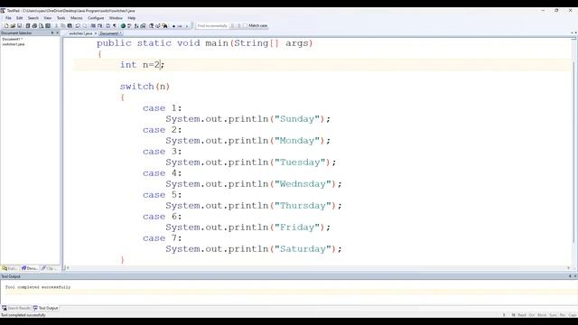
Task: Pin the Tool Output panel
Action: pyautogui.click(x=570, y=276)
